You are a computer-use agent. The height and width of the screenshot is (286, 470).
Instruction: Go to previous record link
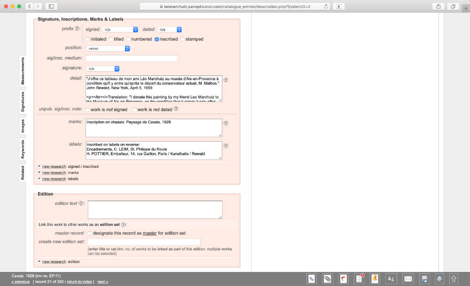pyautogui.click(x=21, y=282)
